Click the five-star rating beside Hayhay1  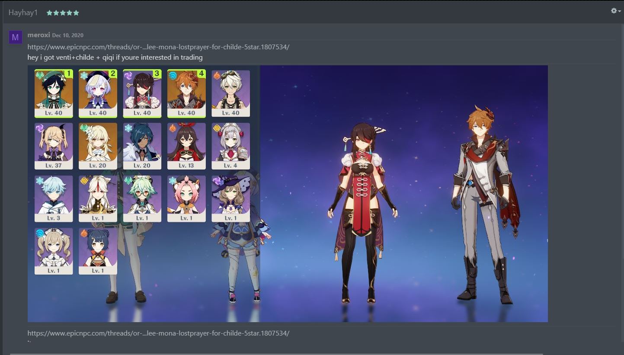point(63,13)
